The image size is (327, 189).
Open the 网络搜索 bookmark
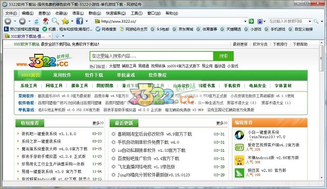click(x=106, y=29)
